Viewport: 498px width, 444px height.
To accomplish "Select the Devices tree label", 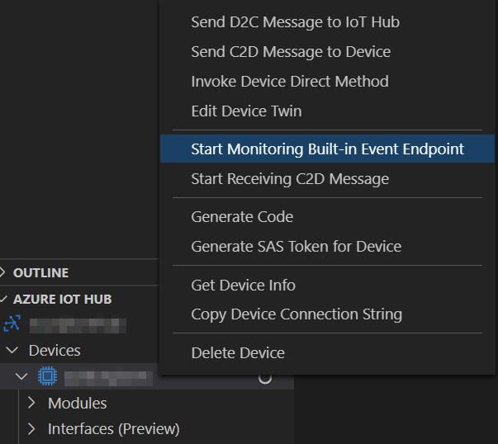I will (x=55, y=351).
